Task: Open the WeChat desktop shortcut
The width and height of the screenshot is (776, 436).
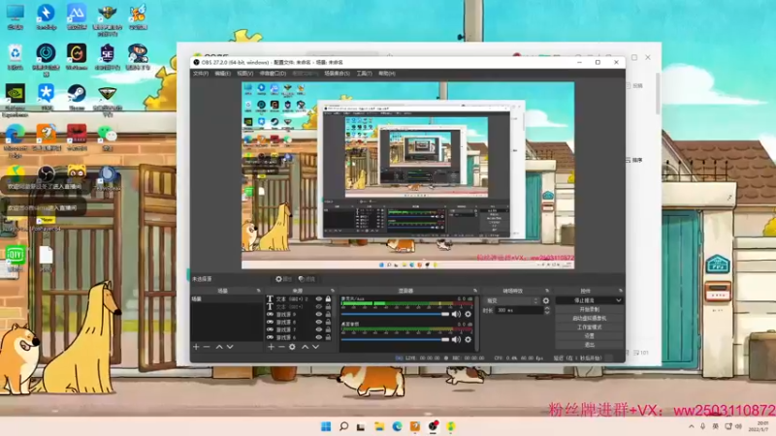Action: 108,138
